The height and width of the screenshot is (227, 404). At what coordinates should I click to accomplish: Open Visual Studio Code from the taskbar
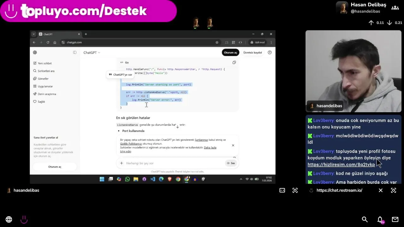pos(153,179)
